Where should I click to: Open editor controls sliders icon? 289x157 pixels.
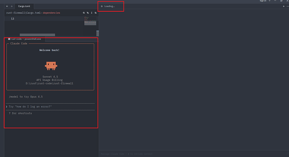click(x=95, y=13)
